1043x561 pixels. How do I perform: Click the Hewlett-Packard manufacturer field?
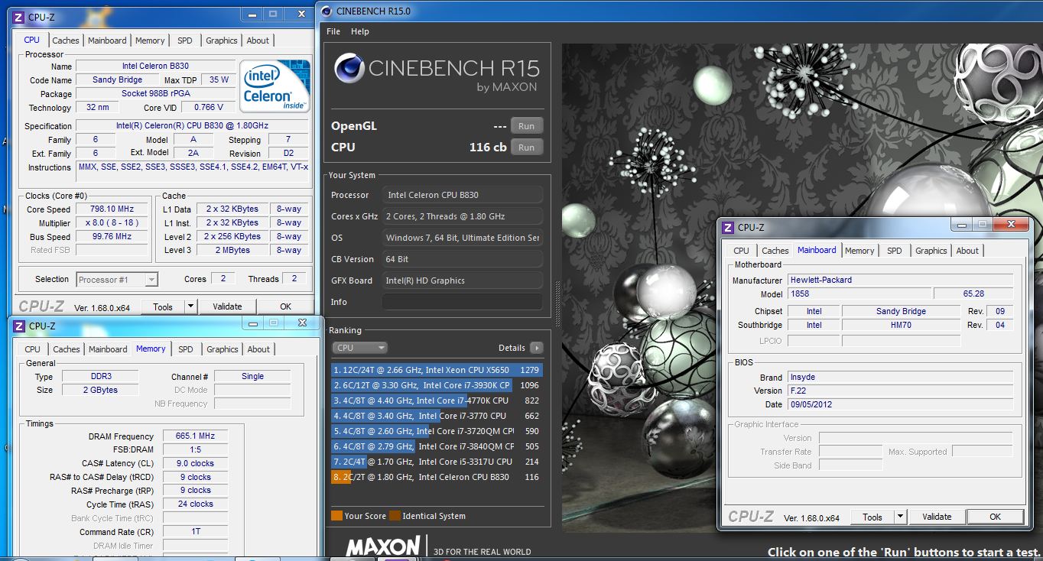click(901, 280)
